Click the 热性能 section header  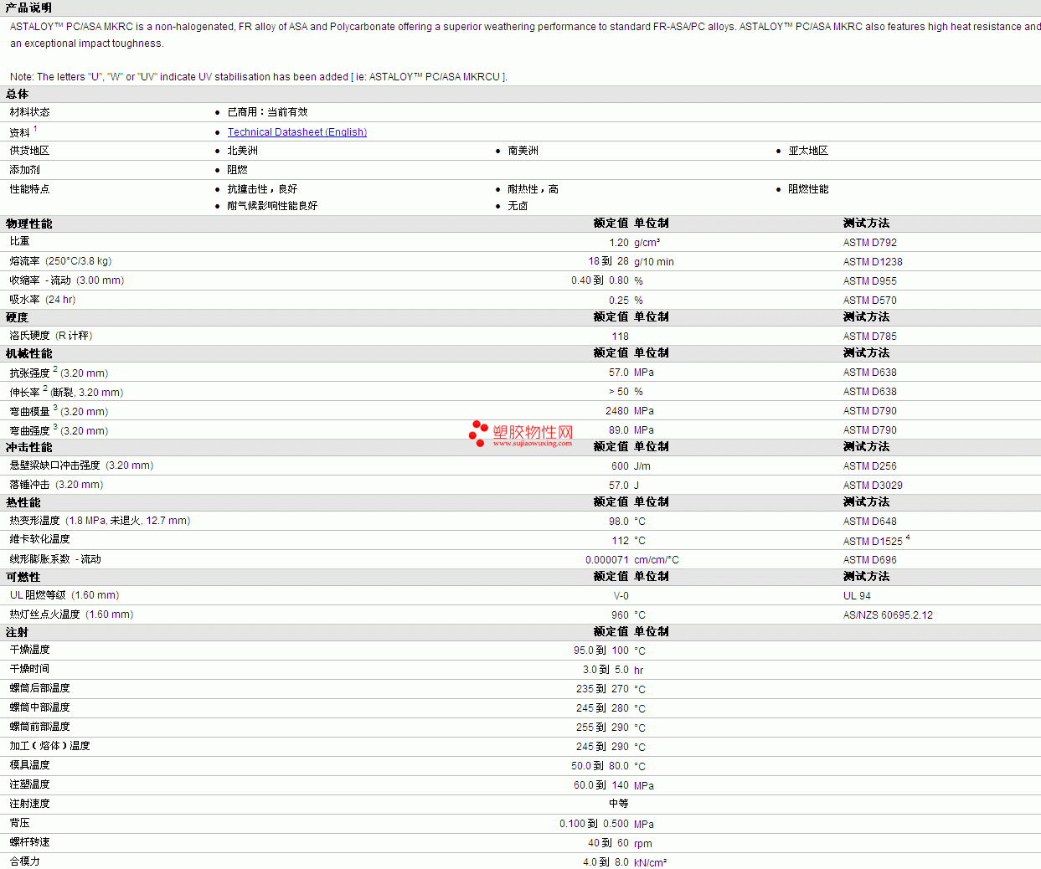point(23,502)
